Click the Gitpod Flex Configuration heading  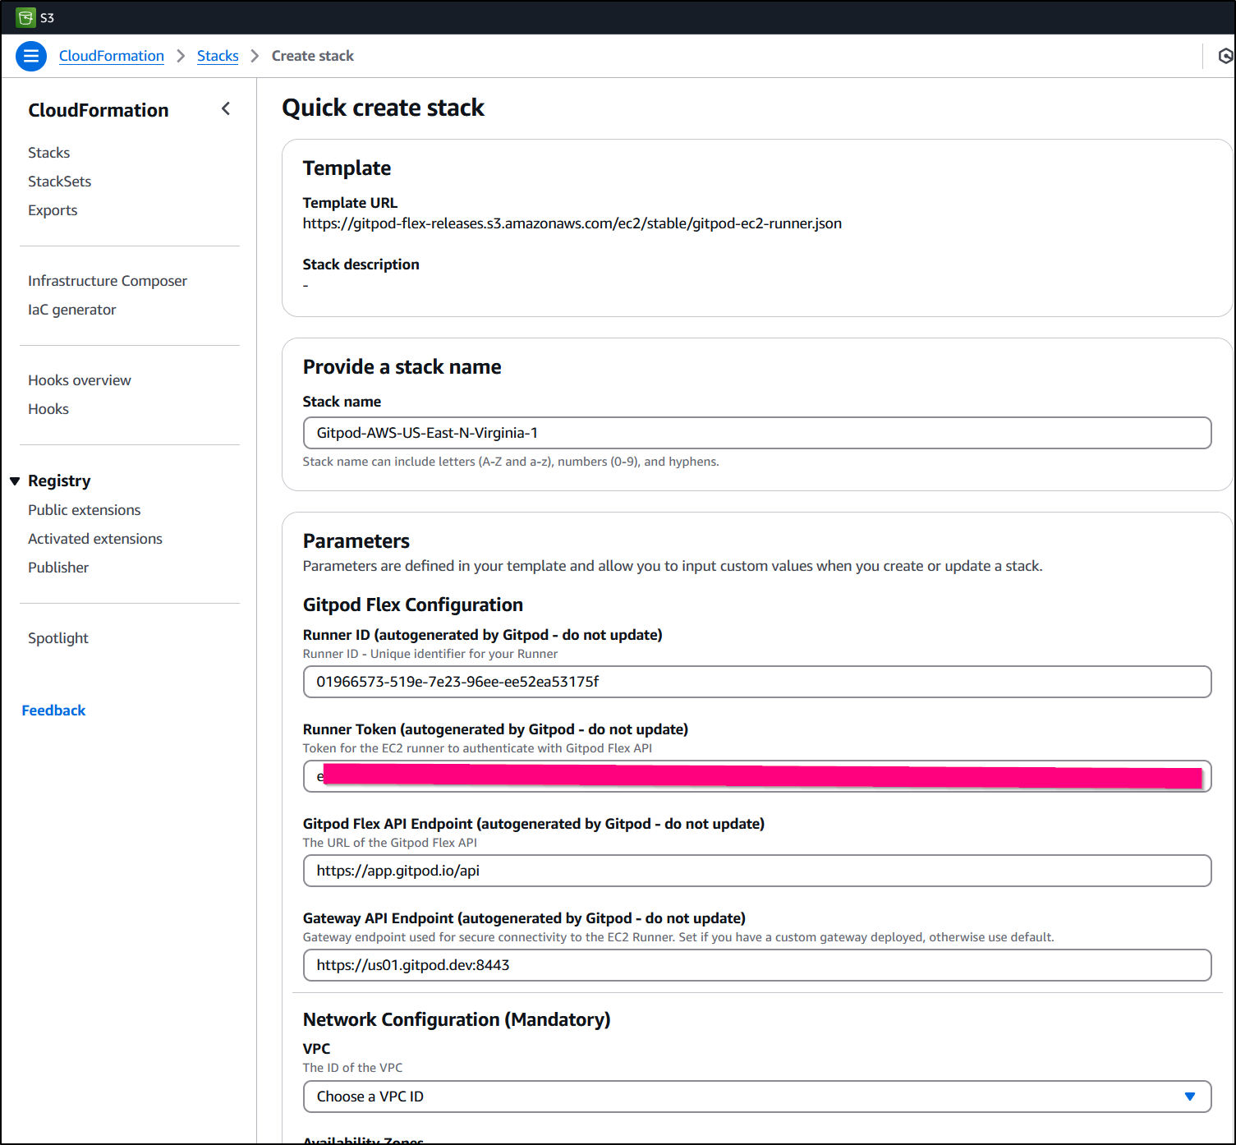[x=413, y=605]
